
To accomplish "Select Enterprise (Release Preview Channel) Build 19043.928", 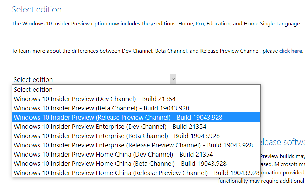I will 136,145.
